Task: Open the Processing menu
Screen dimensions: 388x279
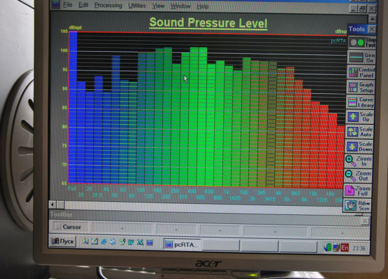Action: 107,5
